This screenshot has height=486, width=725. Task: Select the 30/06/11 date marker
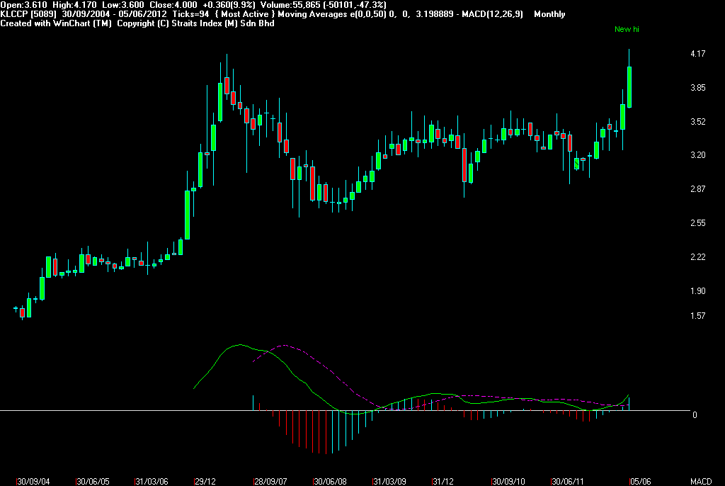coord(567,482)
